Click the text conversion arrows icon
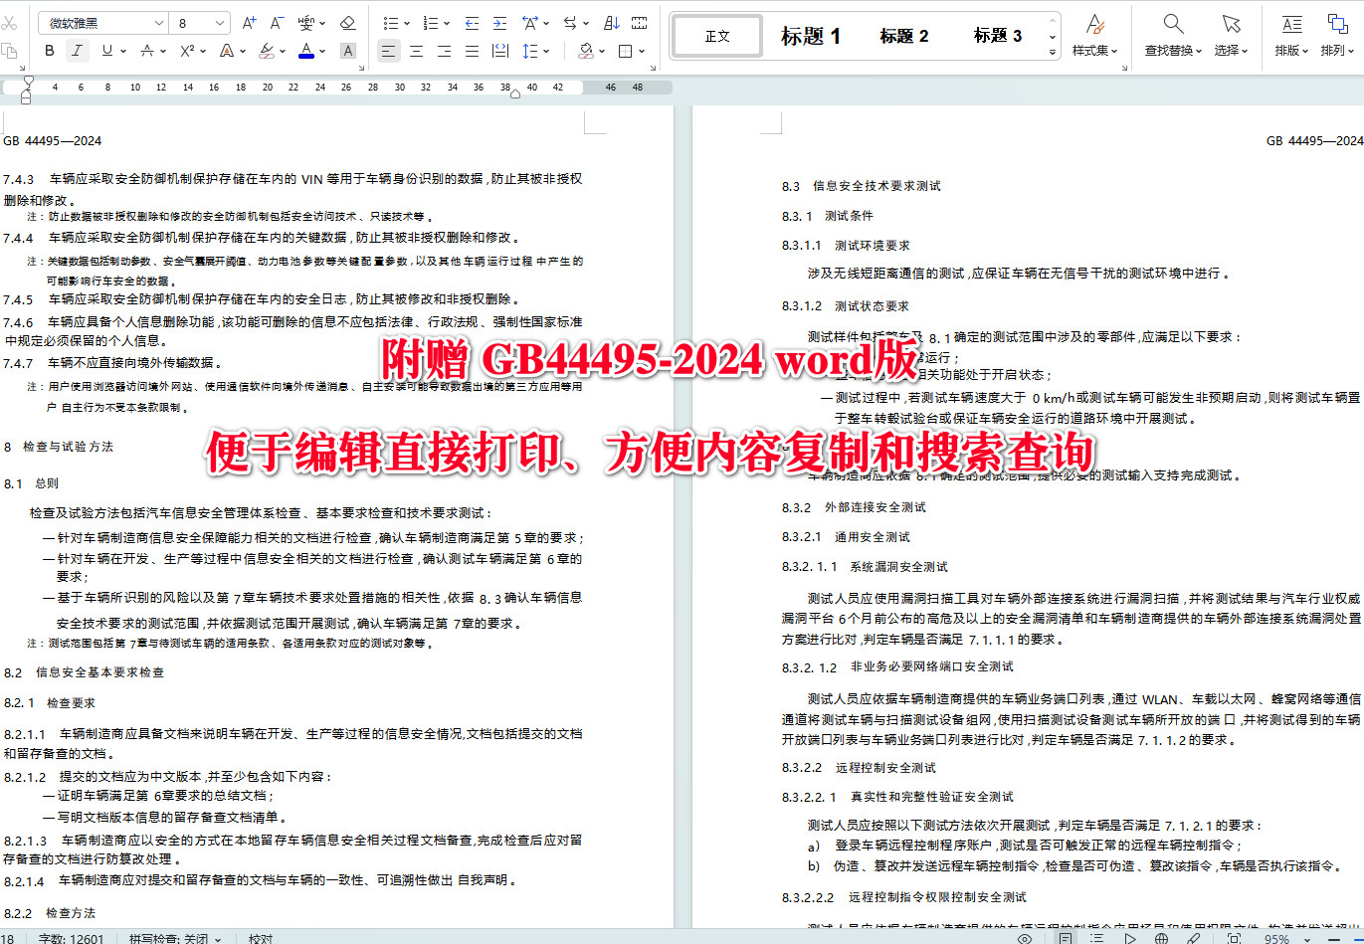Viewport: 1364px width, 944px height. pos(571,23)
